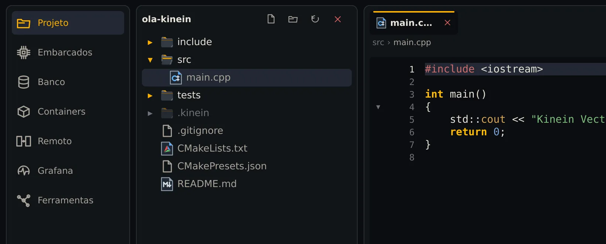Click src in the breadcrumb
Image resolution: width=606 pixels, height=244 pixels.
pyautogui.click(x=378, y=43)
